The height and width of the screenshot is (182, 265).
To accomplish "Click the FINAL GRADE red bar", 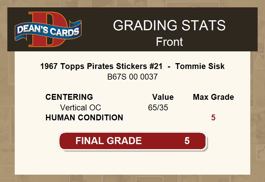I will click(x=132, y=141).
